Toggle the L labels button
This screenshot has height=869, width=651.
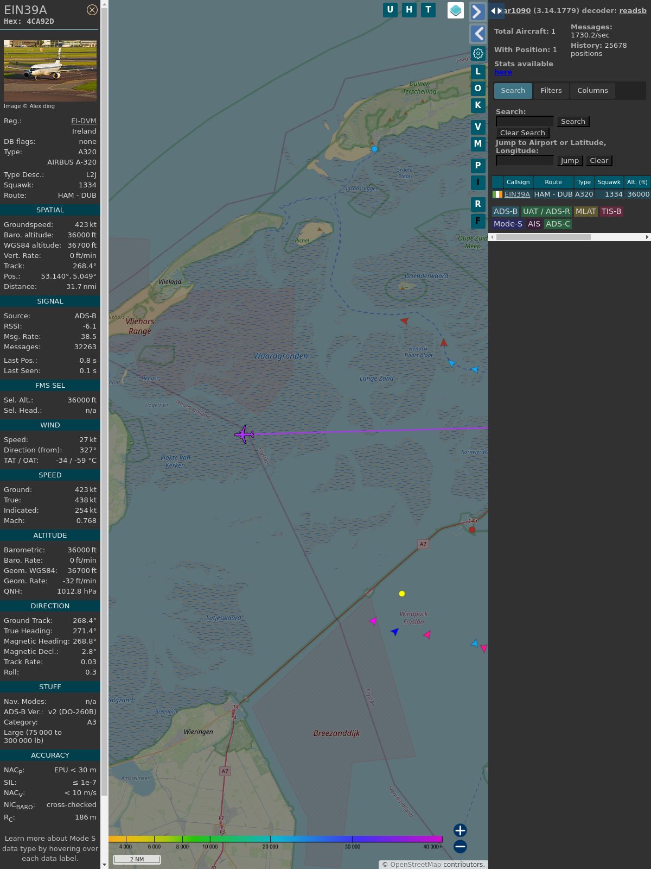(x=478, y=72)
